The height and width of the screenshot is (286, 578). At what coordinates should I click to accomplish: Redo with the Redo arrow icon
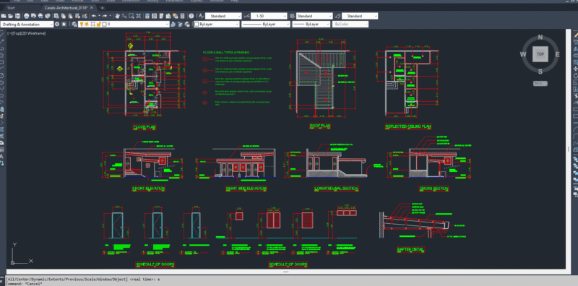(105, 16)
